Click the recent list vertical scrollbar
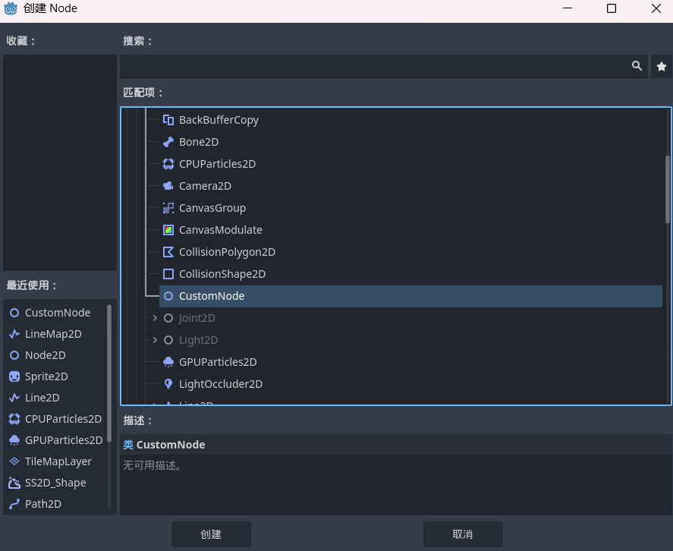 click(109, 373)
